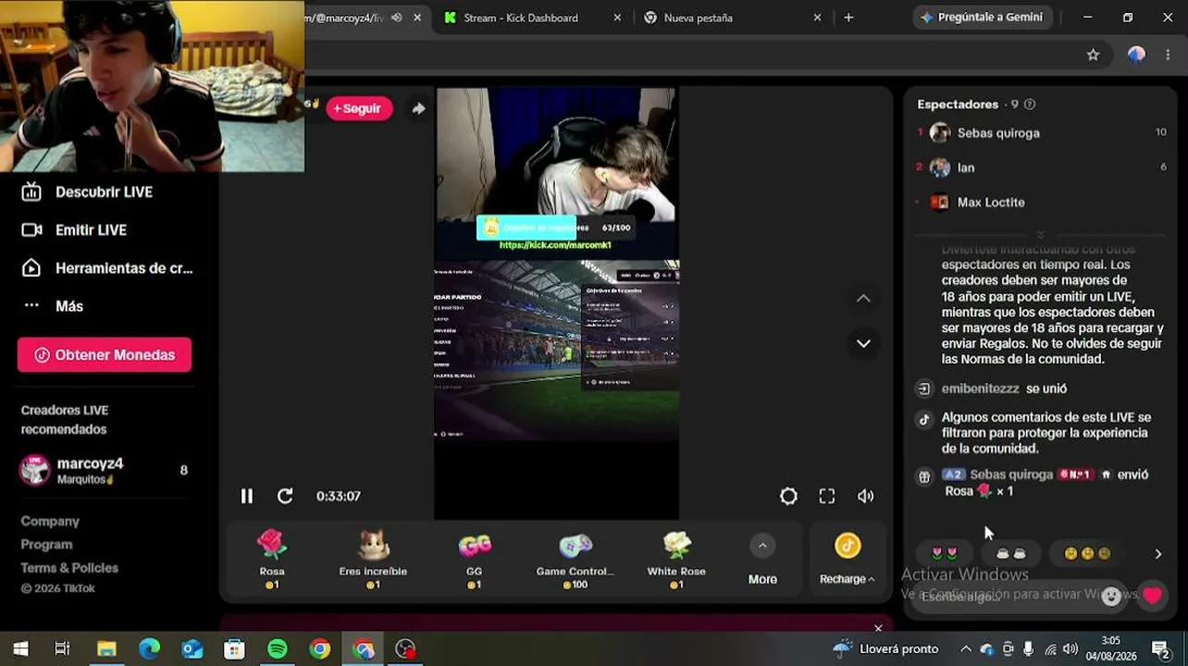
Task: Send the tulip emoji quick reaction
Action: pos(945,554)
